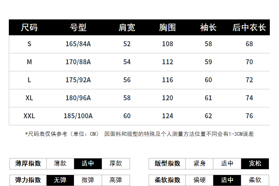This screenshot has height=186, width=279.
Task: Click the 肩宽 column header
Action: pyautogui.click(x=127, y=28)
